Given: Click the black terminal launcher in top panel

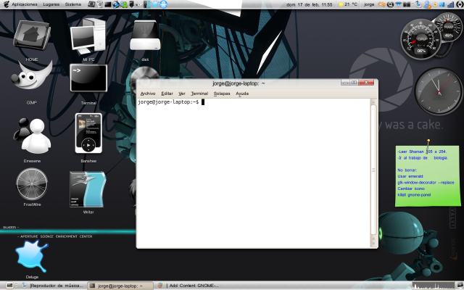Looking at the screenshot, I should pyautogui.click(x=108, y=4).
